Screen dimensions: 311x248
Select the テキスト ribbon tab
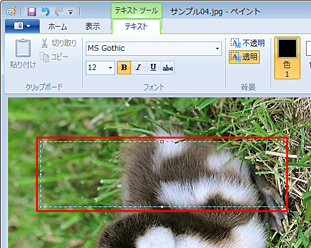(136, 27)
